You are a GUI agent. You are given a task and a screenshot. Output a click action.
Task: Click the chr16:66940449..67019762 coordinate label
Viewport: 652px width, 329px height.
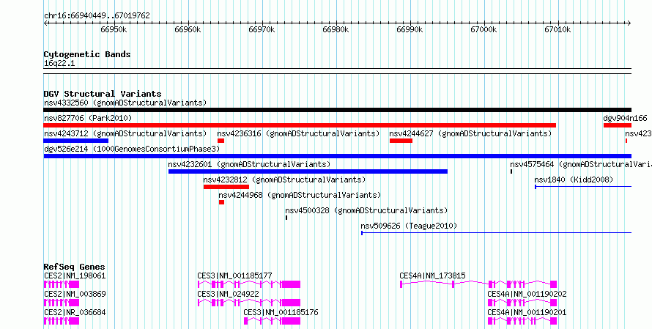pyautogui.click(x=97, y=16)
